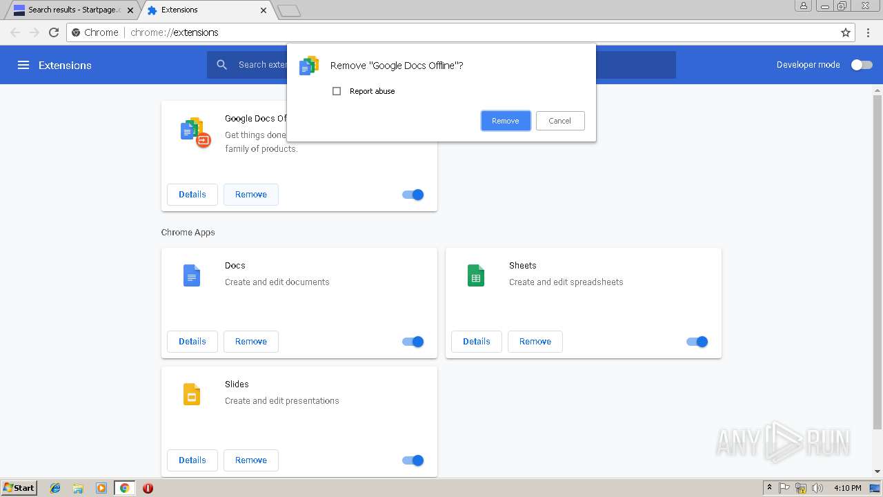Open Details for the Docs app

192,342
